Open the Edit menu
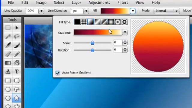Image resolution: width=192 pixels, height=108 pixels. click(25, 3)
